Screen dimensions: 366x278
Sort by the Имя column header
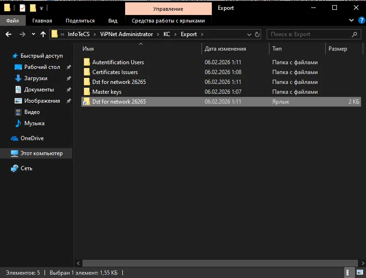point(88,49)
